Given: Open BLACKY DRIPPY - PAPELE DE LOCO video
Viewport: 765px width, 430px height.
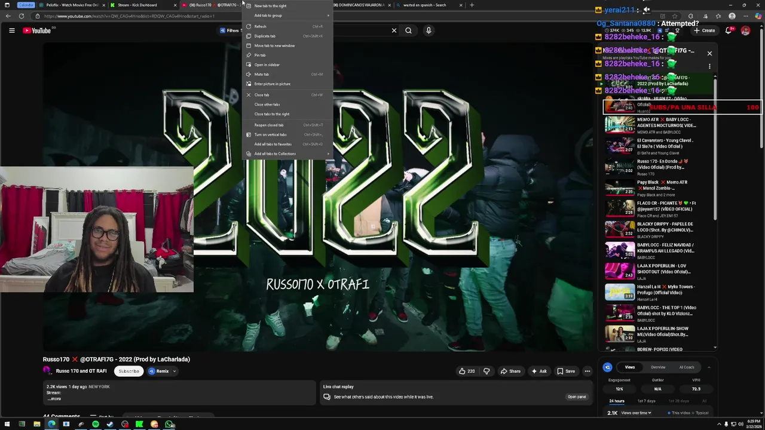Looking at the screenshot, I should click(657, 230).
